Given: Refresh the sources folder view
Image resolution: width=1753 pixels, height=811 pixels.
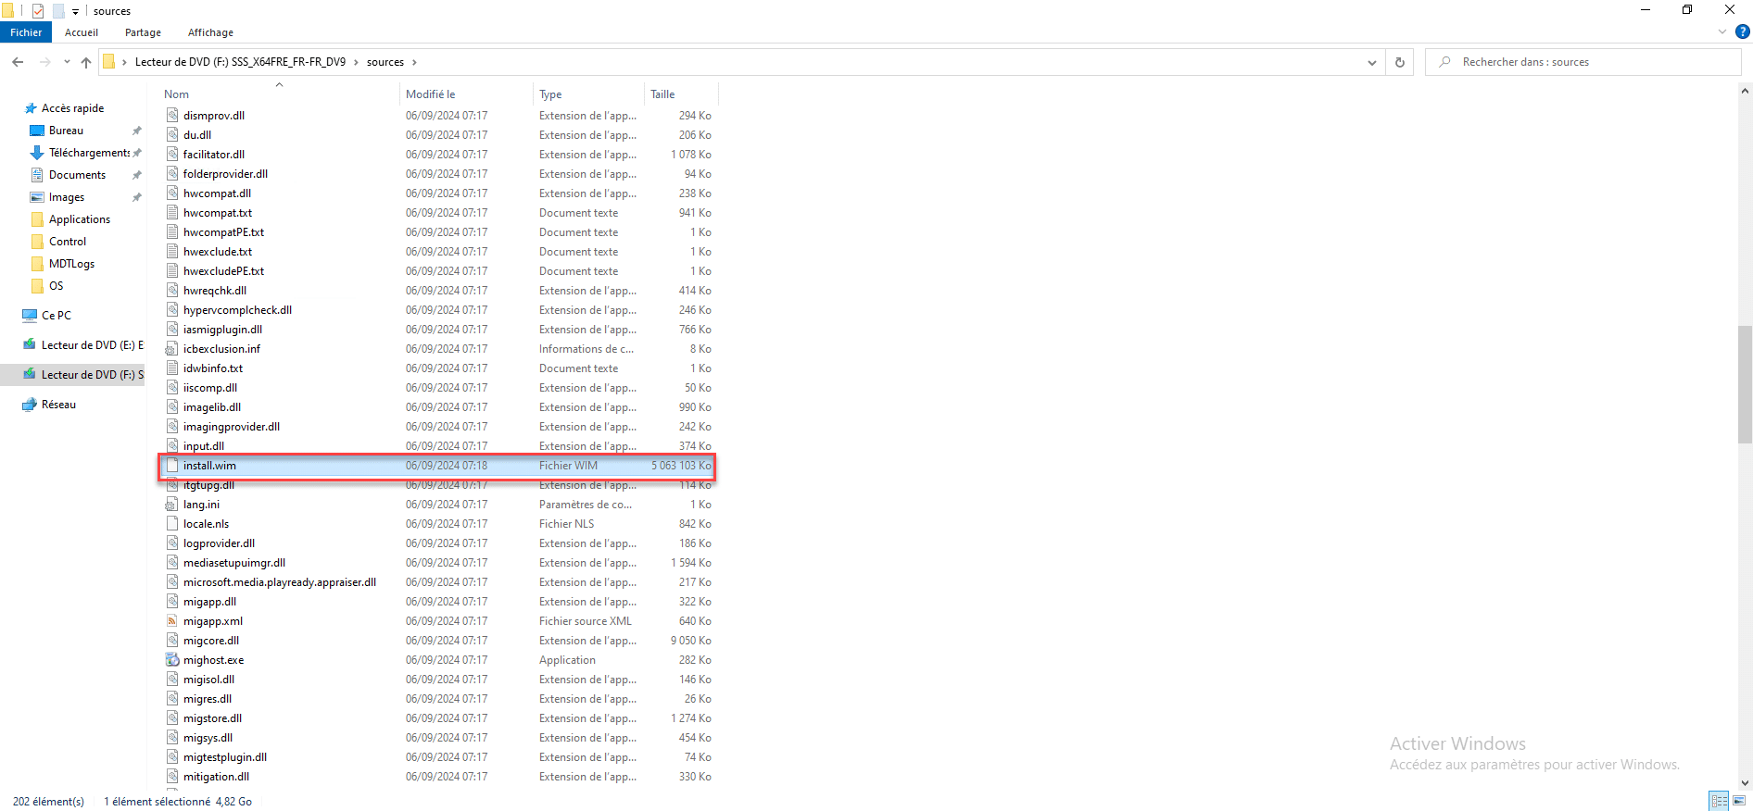Looking at the screenshot, I should pyautogui.click(x=1399, y=62).
